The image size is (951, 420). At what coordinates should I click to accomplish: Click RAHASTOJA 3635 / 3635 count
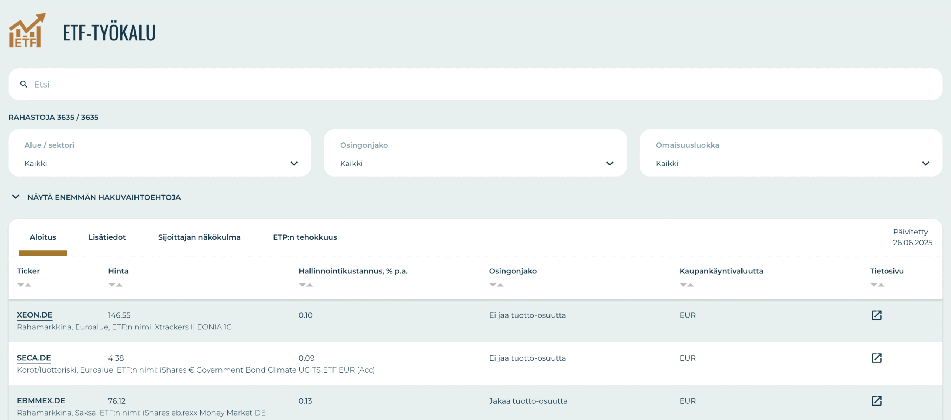53,117
